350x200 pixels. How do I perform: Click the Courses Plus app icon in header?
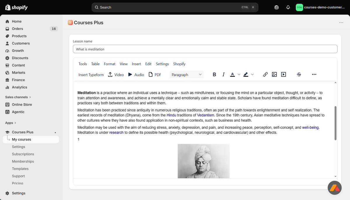[x=70, y=23]
